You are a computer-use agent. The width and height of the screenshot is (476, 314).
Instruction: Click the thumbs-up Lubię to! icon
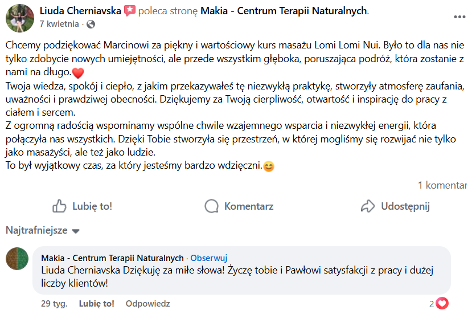coord(59,206)
